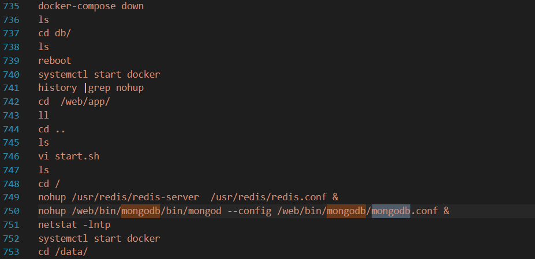The image size is (535, 259).
Task: Place cursor in 'history |grep nohup' line
Action: pos(91,88)
